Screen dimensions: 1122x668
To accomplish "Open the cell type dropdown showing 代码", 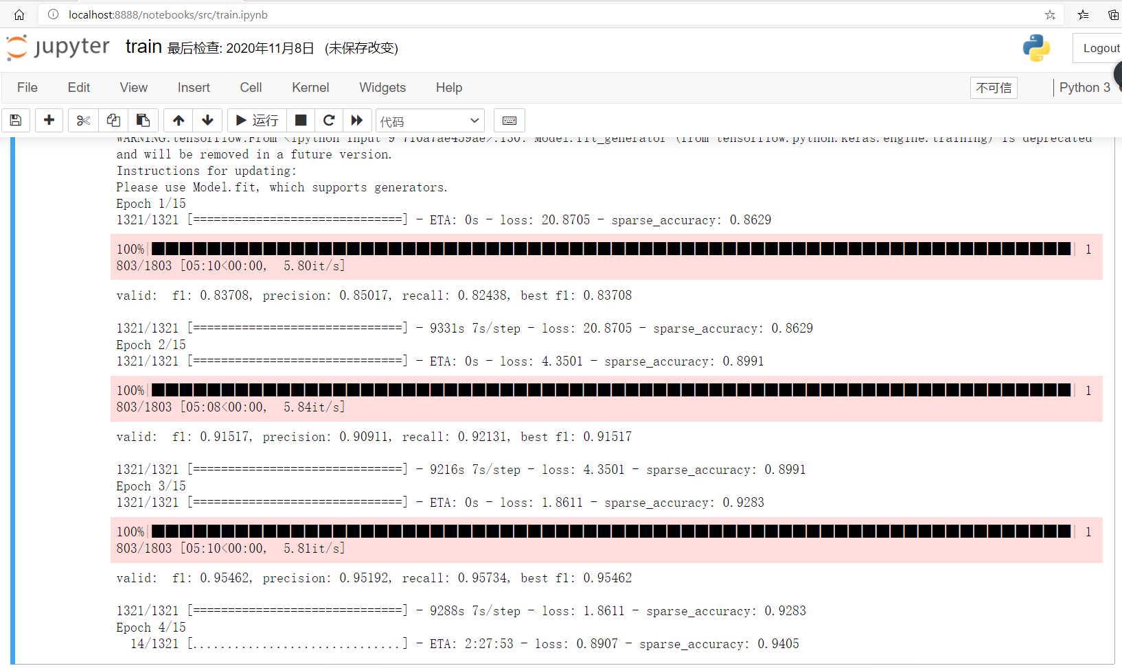I will pos(430,121).
